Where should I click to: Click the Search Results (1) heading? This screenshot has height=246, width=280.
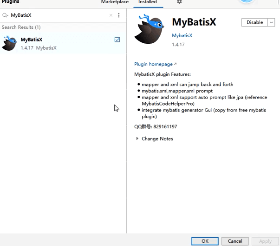21,27
